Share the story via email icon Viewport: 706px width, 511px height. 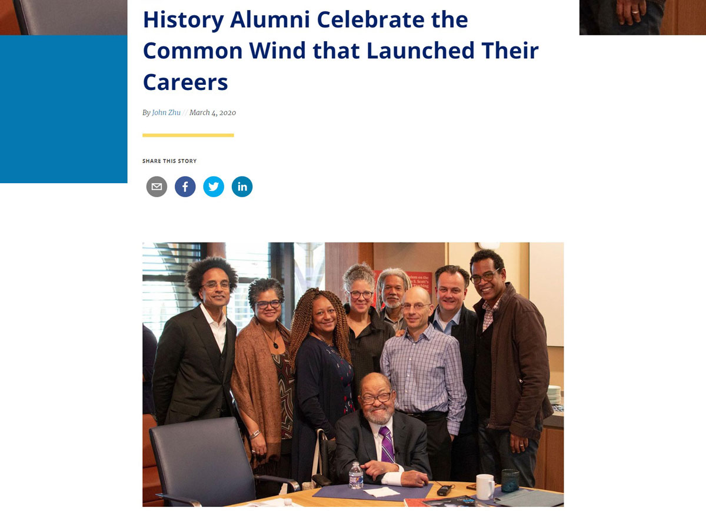tap(156, 187)
